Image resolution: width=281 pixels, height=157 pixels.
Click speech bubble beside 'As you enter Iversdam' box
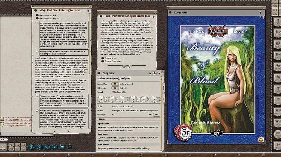coord(37,23)
